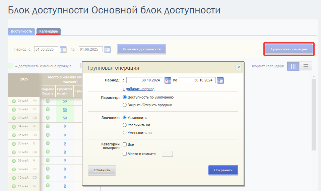This screenshot has height=191, width=321.
Task: Switch calendar format to list view
Action: pos(306,66)
